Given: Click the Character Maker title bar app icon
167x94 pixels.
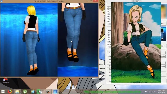Looking at the screenshot, I should (x=2, y=1).
